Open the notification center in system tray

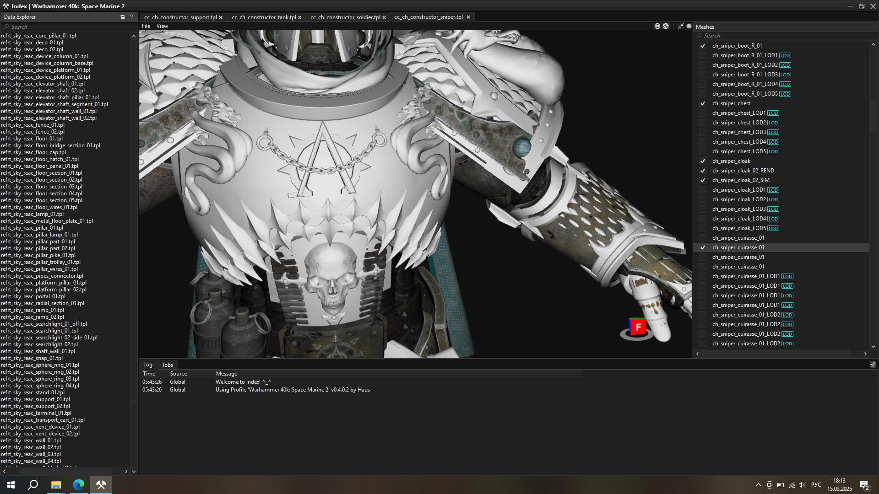864,485
